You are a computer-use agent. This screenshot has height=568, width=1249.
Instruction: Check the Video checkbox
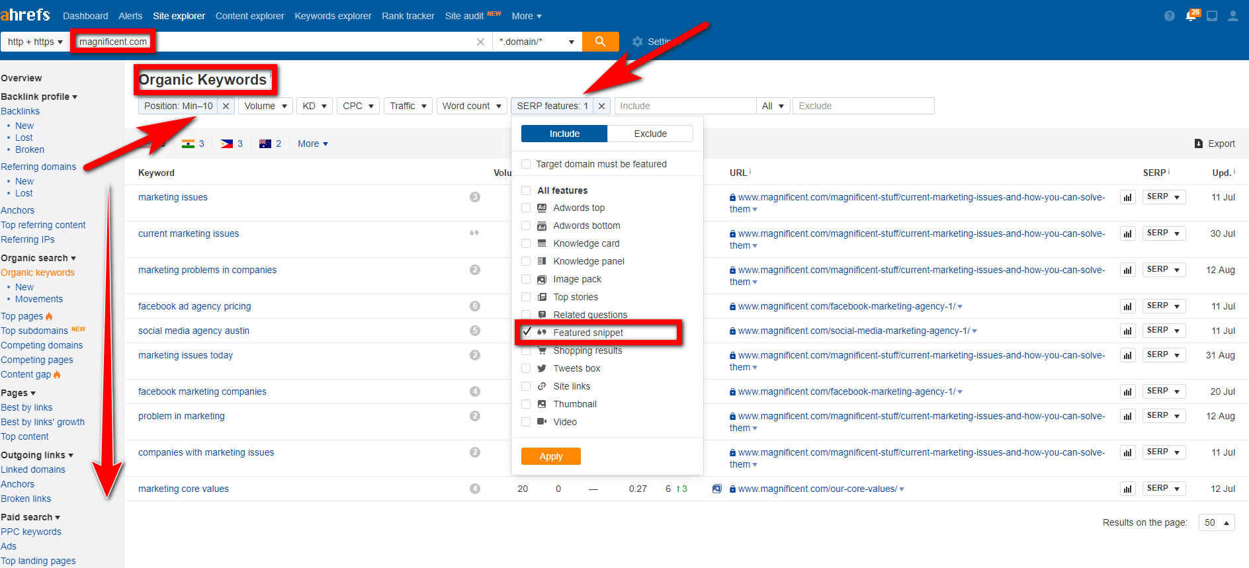point(526,422)
